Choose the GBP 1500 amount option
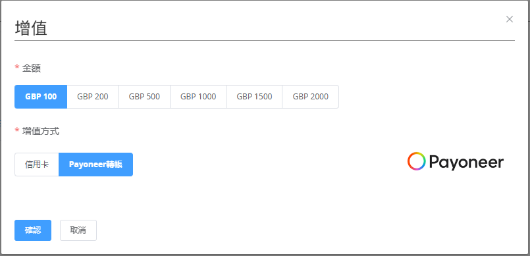Screen dimensions: 530x256 point(254,97)
